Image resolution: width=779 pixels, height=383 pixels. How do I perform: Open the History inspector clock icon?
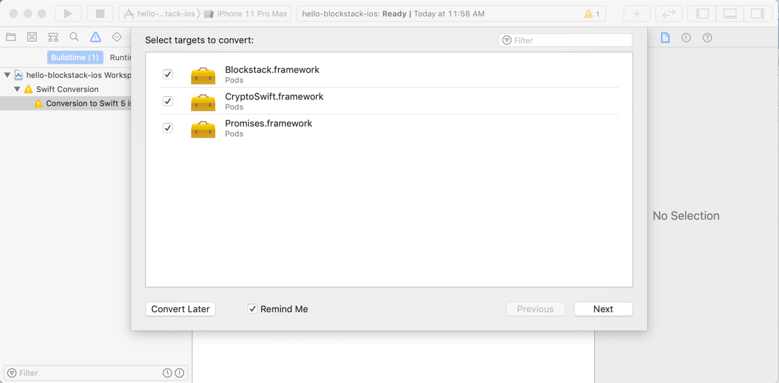pos(686,37)
